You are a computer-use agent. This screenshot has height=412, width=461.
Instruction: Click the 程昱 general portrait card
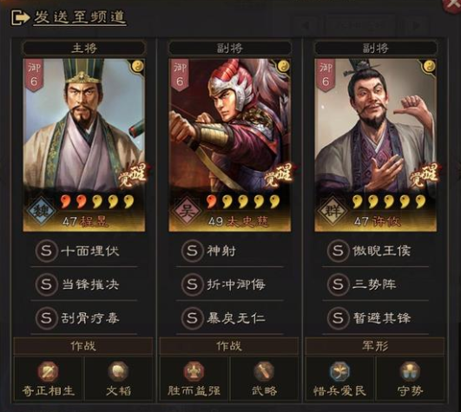pos(84,145)
